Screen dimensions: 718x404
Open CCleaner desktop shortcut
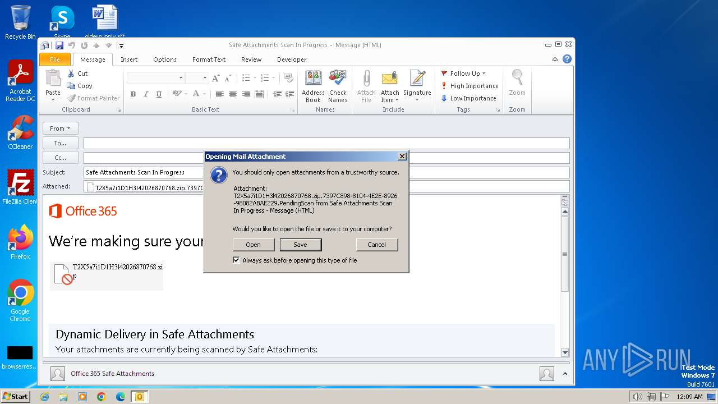(20, 133)
